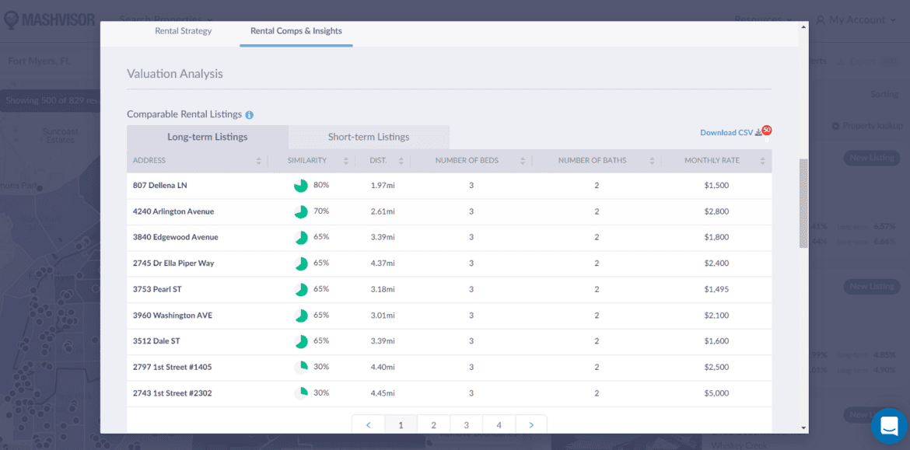Open the Intercom chat bubble

coord(889,425)
